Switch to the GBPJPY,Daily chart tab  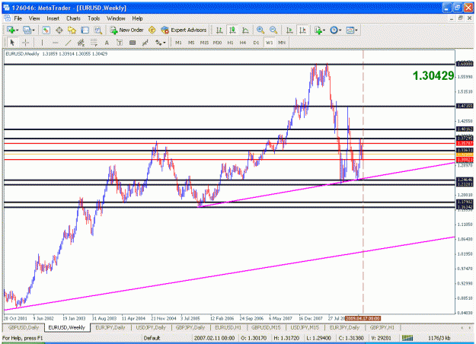point(190,327)
